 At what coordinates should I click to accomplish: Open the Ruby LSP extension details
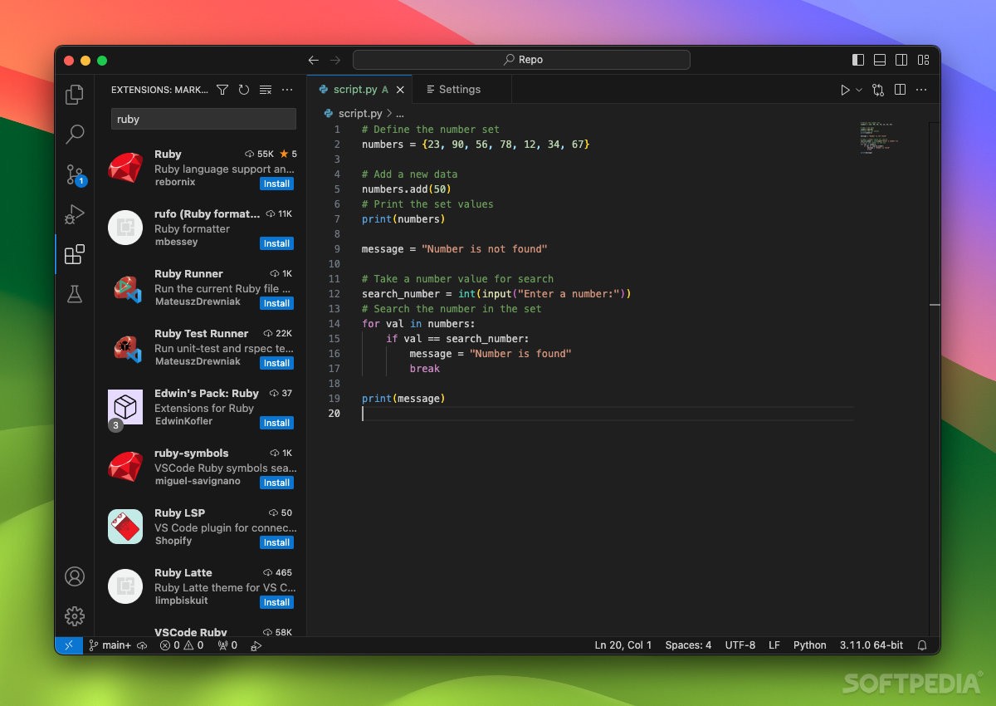201,527
